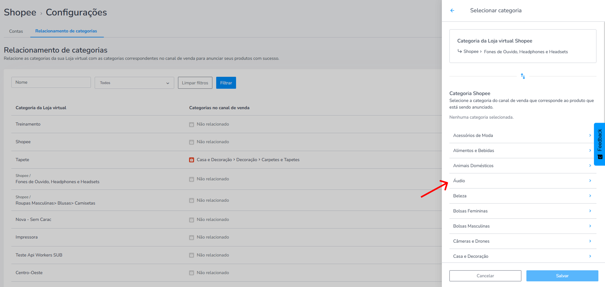Open the Todos filter dropdown
The height and width of the screenshot is (287, 605).
(x=134, y=83)
